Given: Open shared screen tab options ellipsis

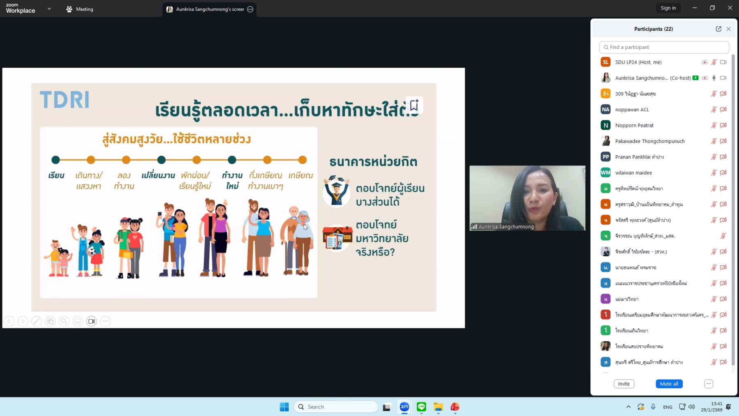Looking at the screenshot, I should (250, 9).
